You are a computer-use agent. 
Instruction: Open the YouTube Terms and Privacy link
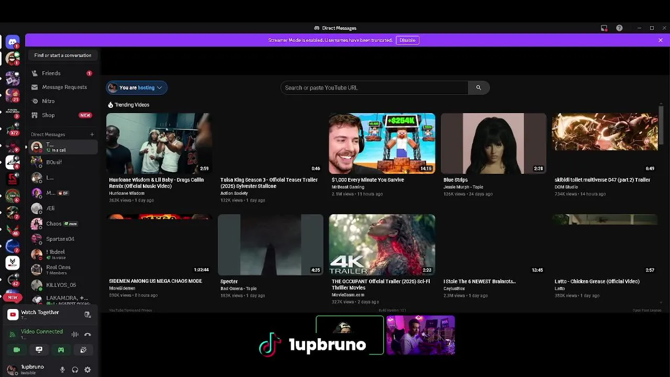coord(130,310)
